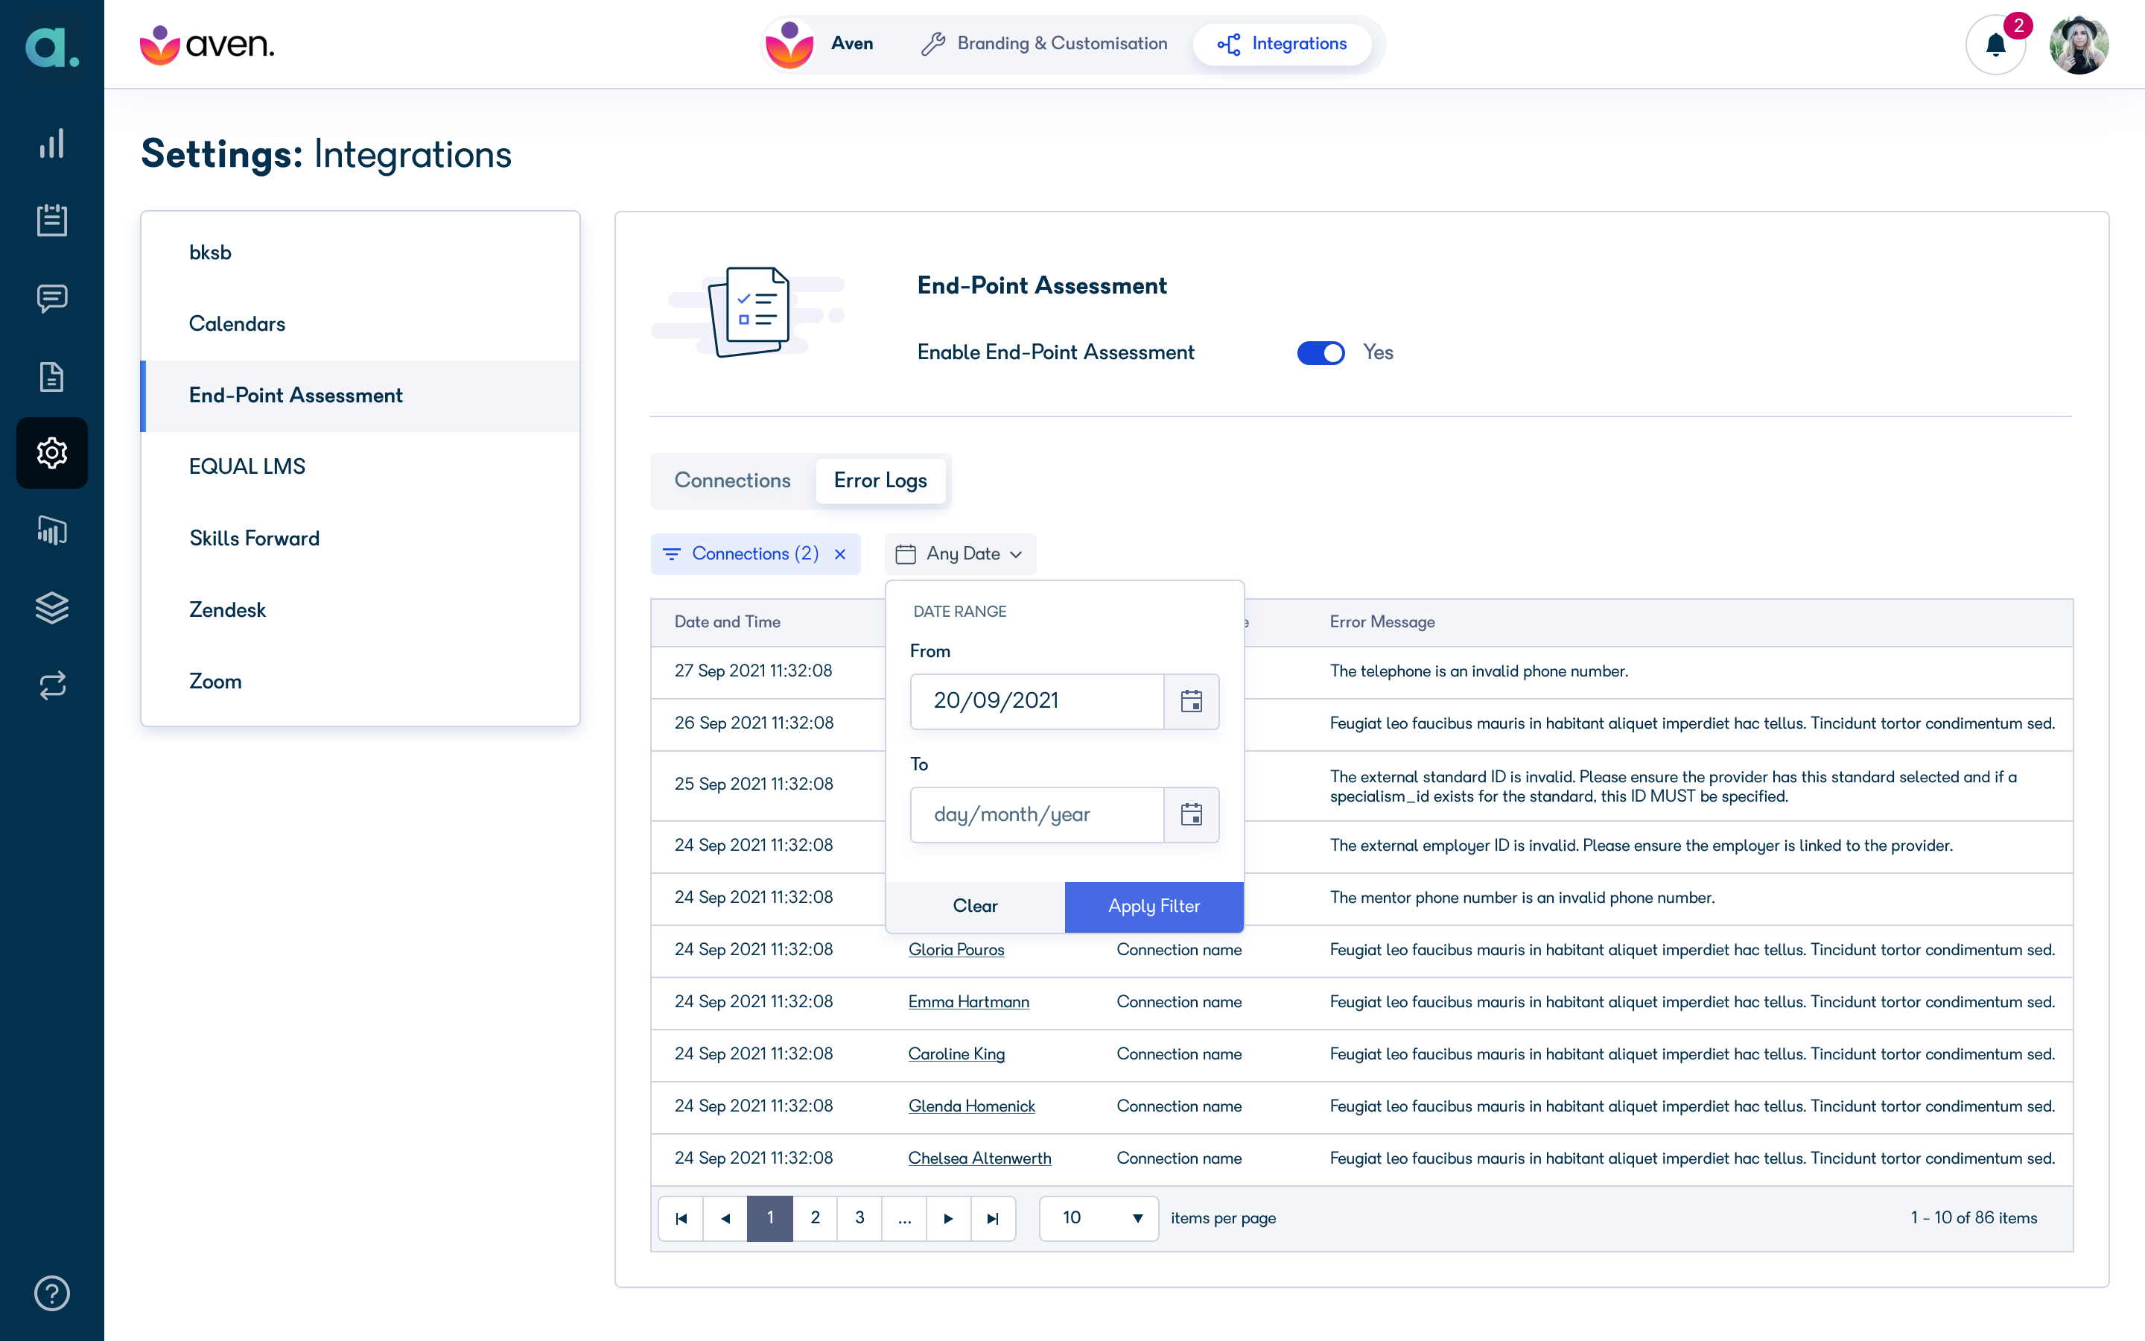The height and width of the screenshot is (1341, 2145).
Task: Click the sync arrows sidebar icon
Action: (51, 685)
